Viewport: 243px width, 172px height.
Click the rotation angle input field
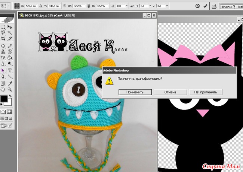pos(121,6)
